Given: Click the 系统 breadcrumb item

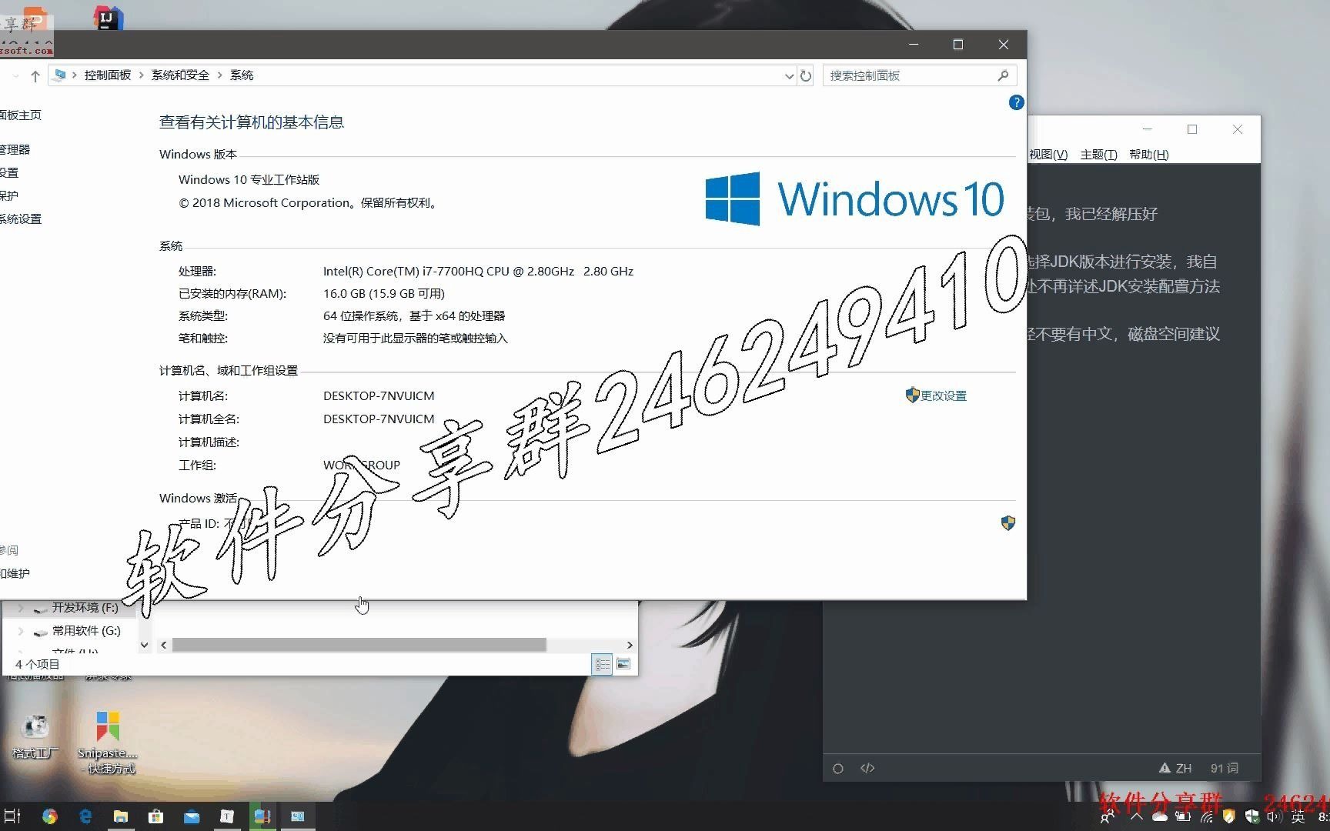Looking at the screenshot, I should (242, 75).
